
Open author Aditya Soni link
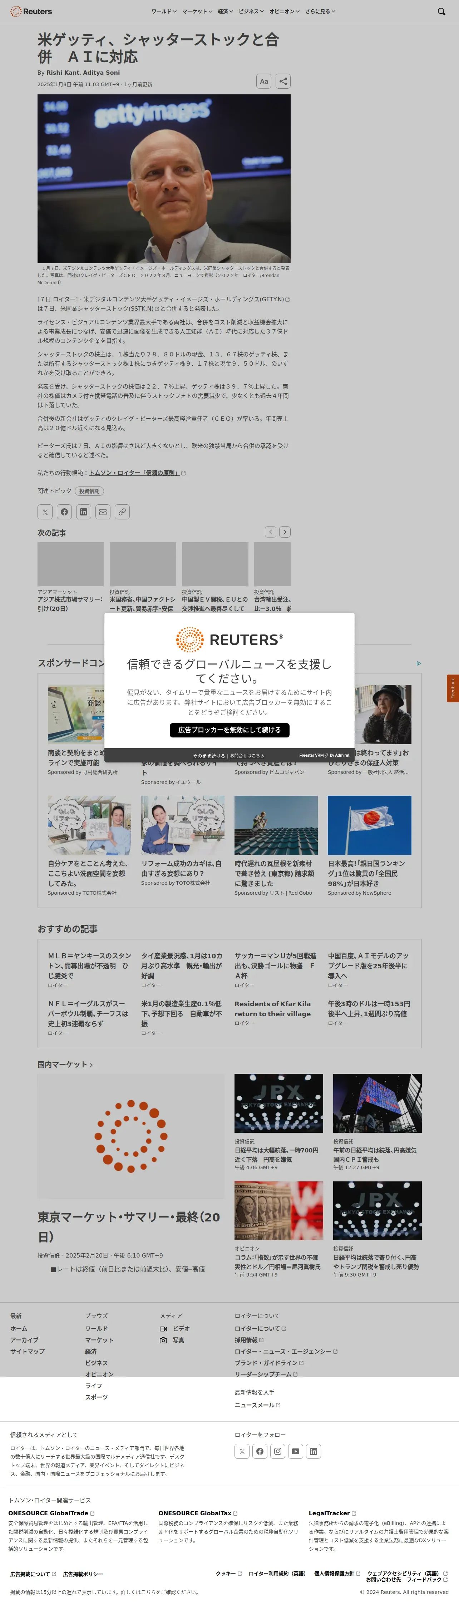101,73
